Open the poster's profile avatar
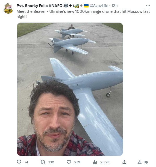The width and height of the screenshot is (156, 167). (x=8, y=8)
